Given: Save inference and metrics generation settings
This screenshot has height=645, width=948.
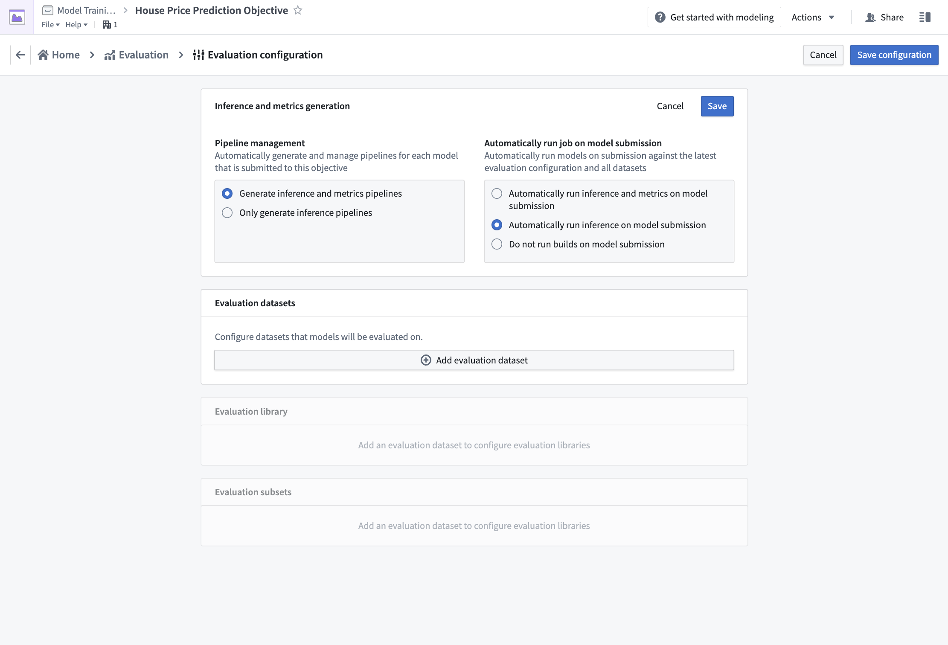Looking at the screenshot, I should pos(717,106).
